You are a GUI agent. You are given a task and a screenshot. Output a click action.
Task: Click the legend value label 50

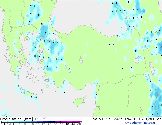tap(79, 124)
